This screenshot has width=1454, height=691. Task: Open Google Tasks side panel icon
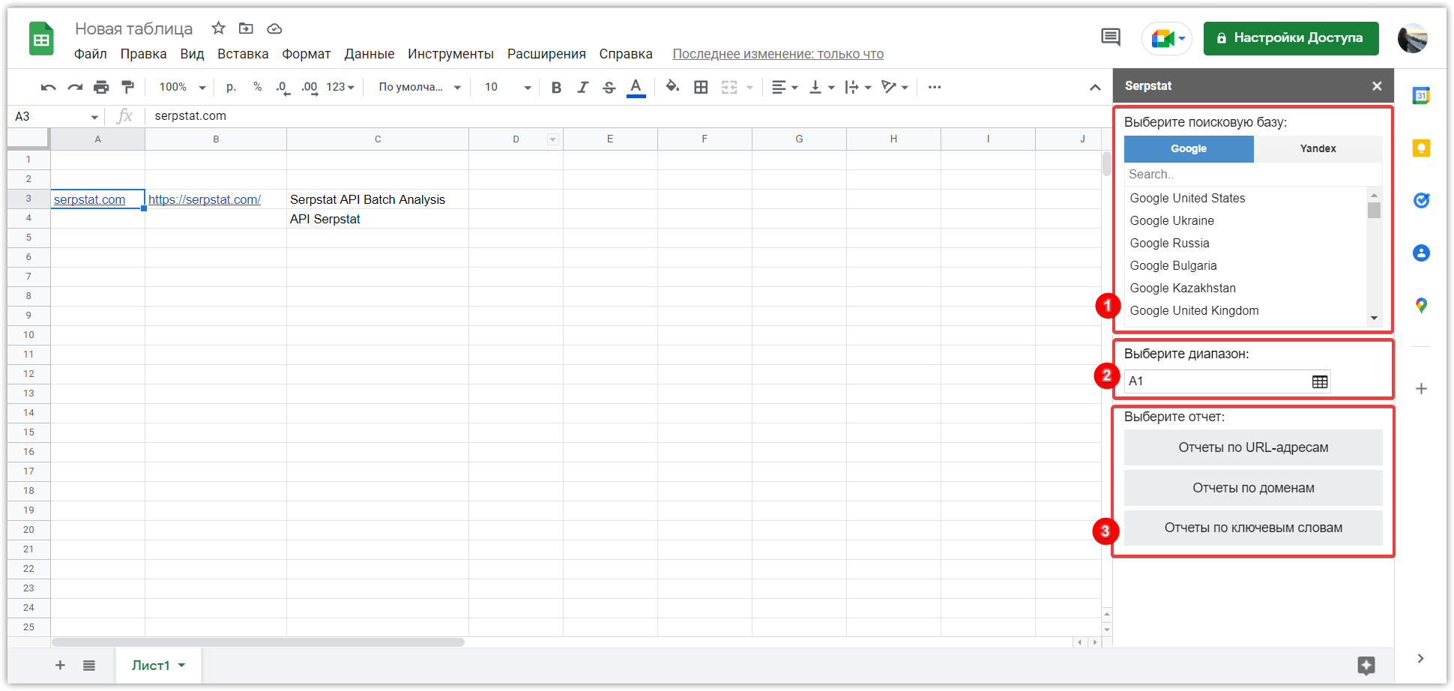(x=1421, y=200)
